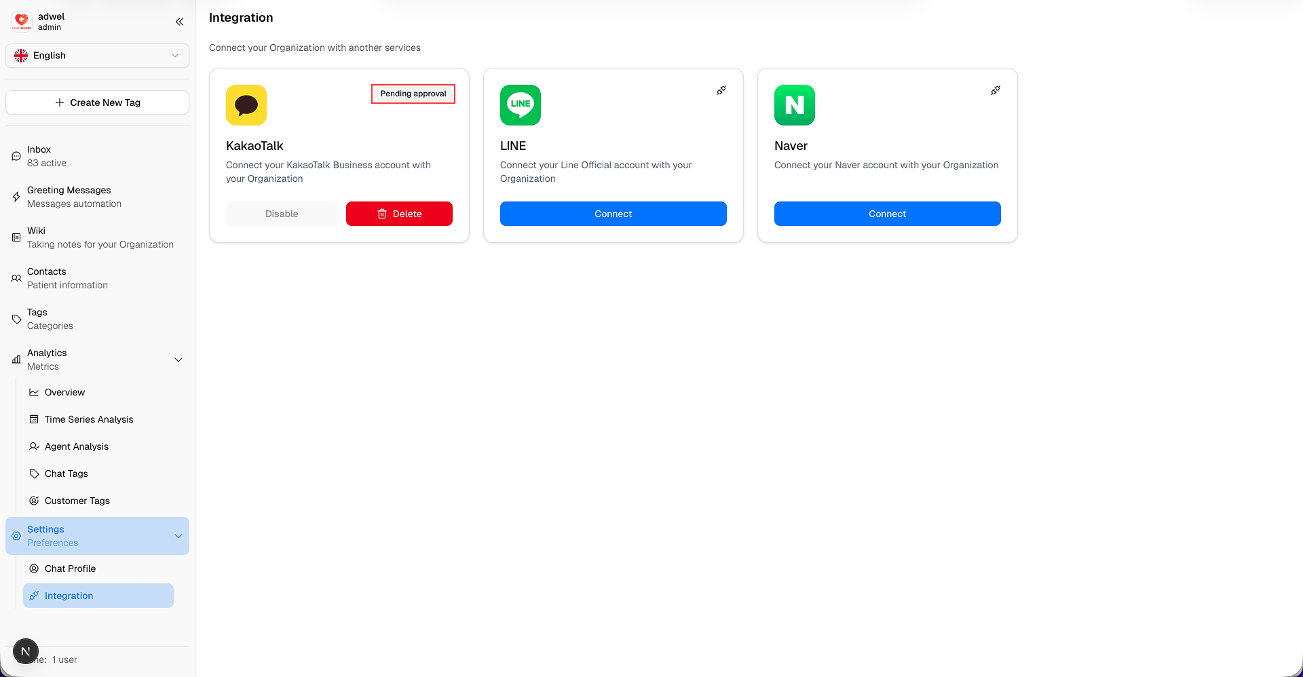The height and width of the screenshot is (677, 1303).
Task: Click the Naver integration logo
Action: click(x=795, y=105)
